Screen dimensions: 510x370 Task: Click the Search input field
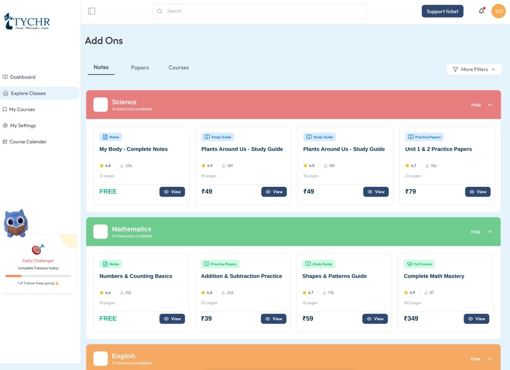pyautogui.click(x=259, y=11)
